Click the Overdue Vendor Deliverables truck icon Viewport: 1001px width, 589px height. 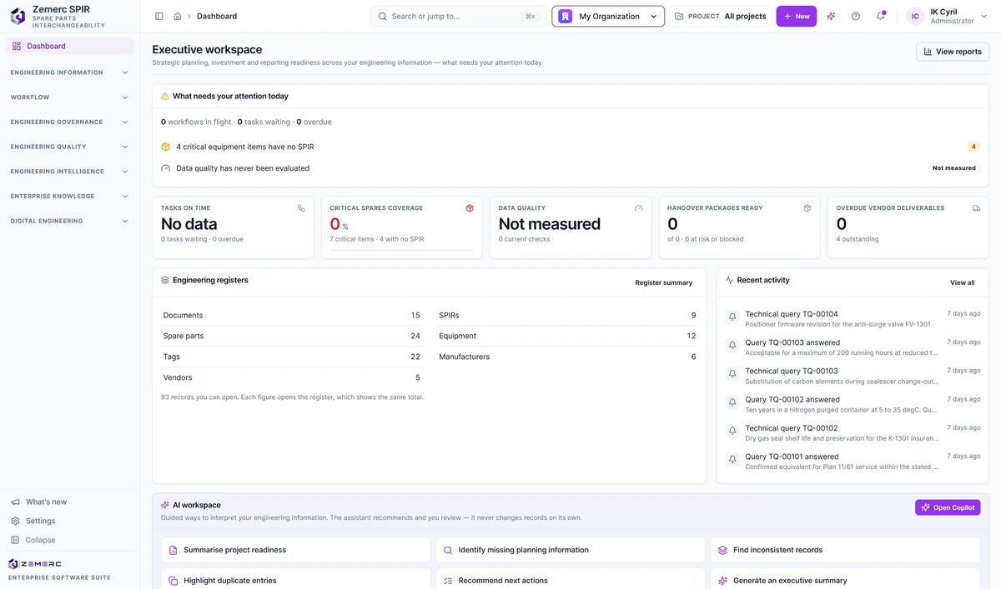pyautogui.click(x=976, y=208)
